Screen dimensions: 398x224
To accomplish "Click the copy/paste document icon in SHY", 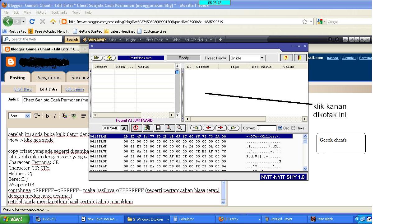I will click(147, 128).
